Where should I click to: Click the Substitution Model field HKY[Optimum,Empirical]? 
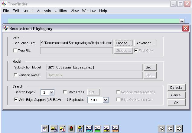95,67
